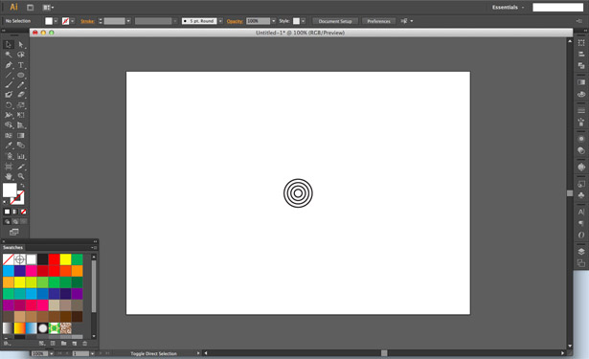Screen dimensions: 589x359
Task: Open the zoom level dropdown
Action: click(51, 354)
